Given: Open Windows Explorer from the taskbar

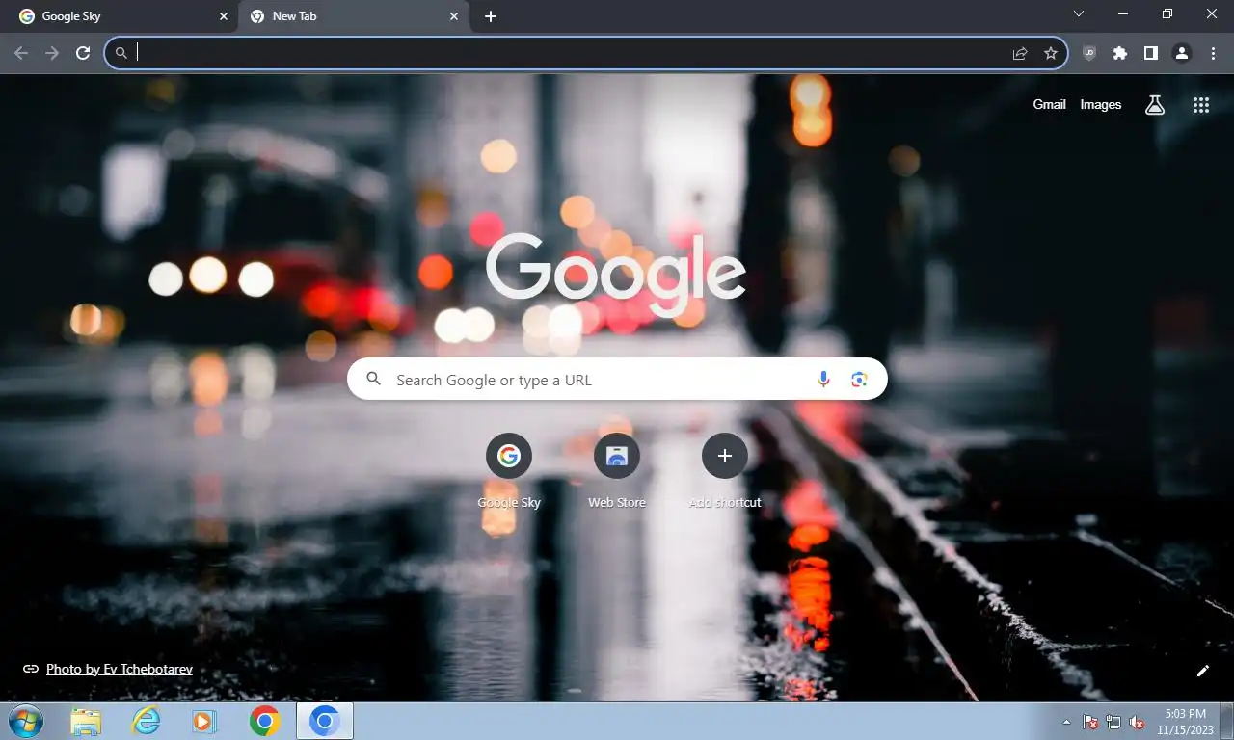Looking at the screenshot, I should tap(86, 721).
